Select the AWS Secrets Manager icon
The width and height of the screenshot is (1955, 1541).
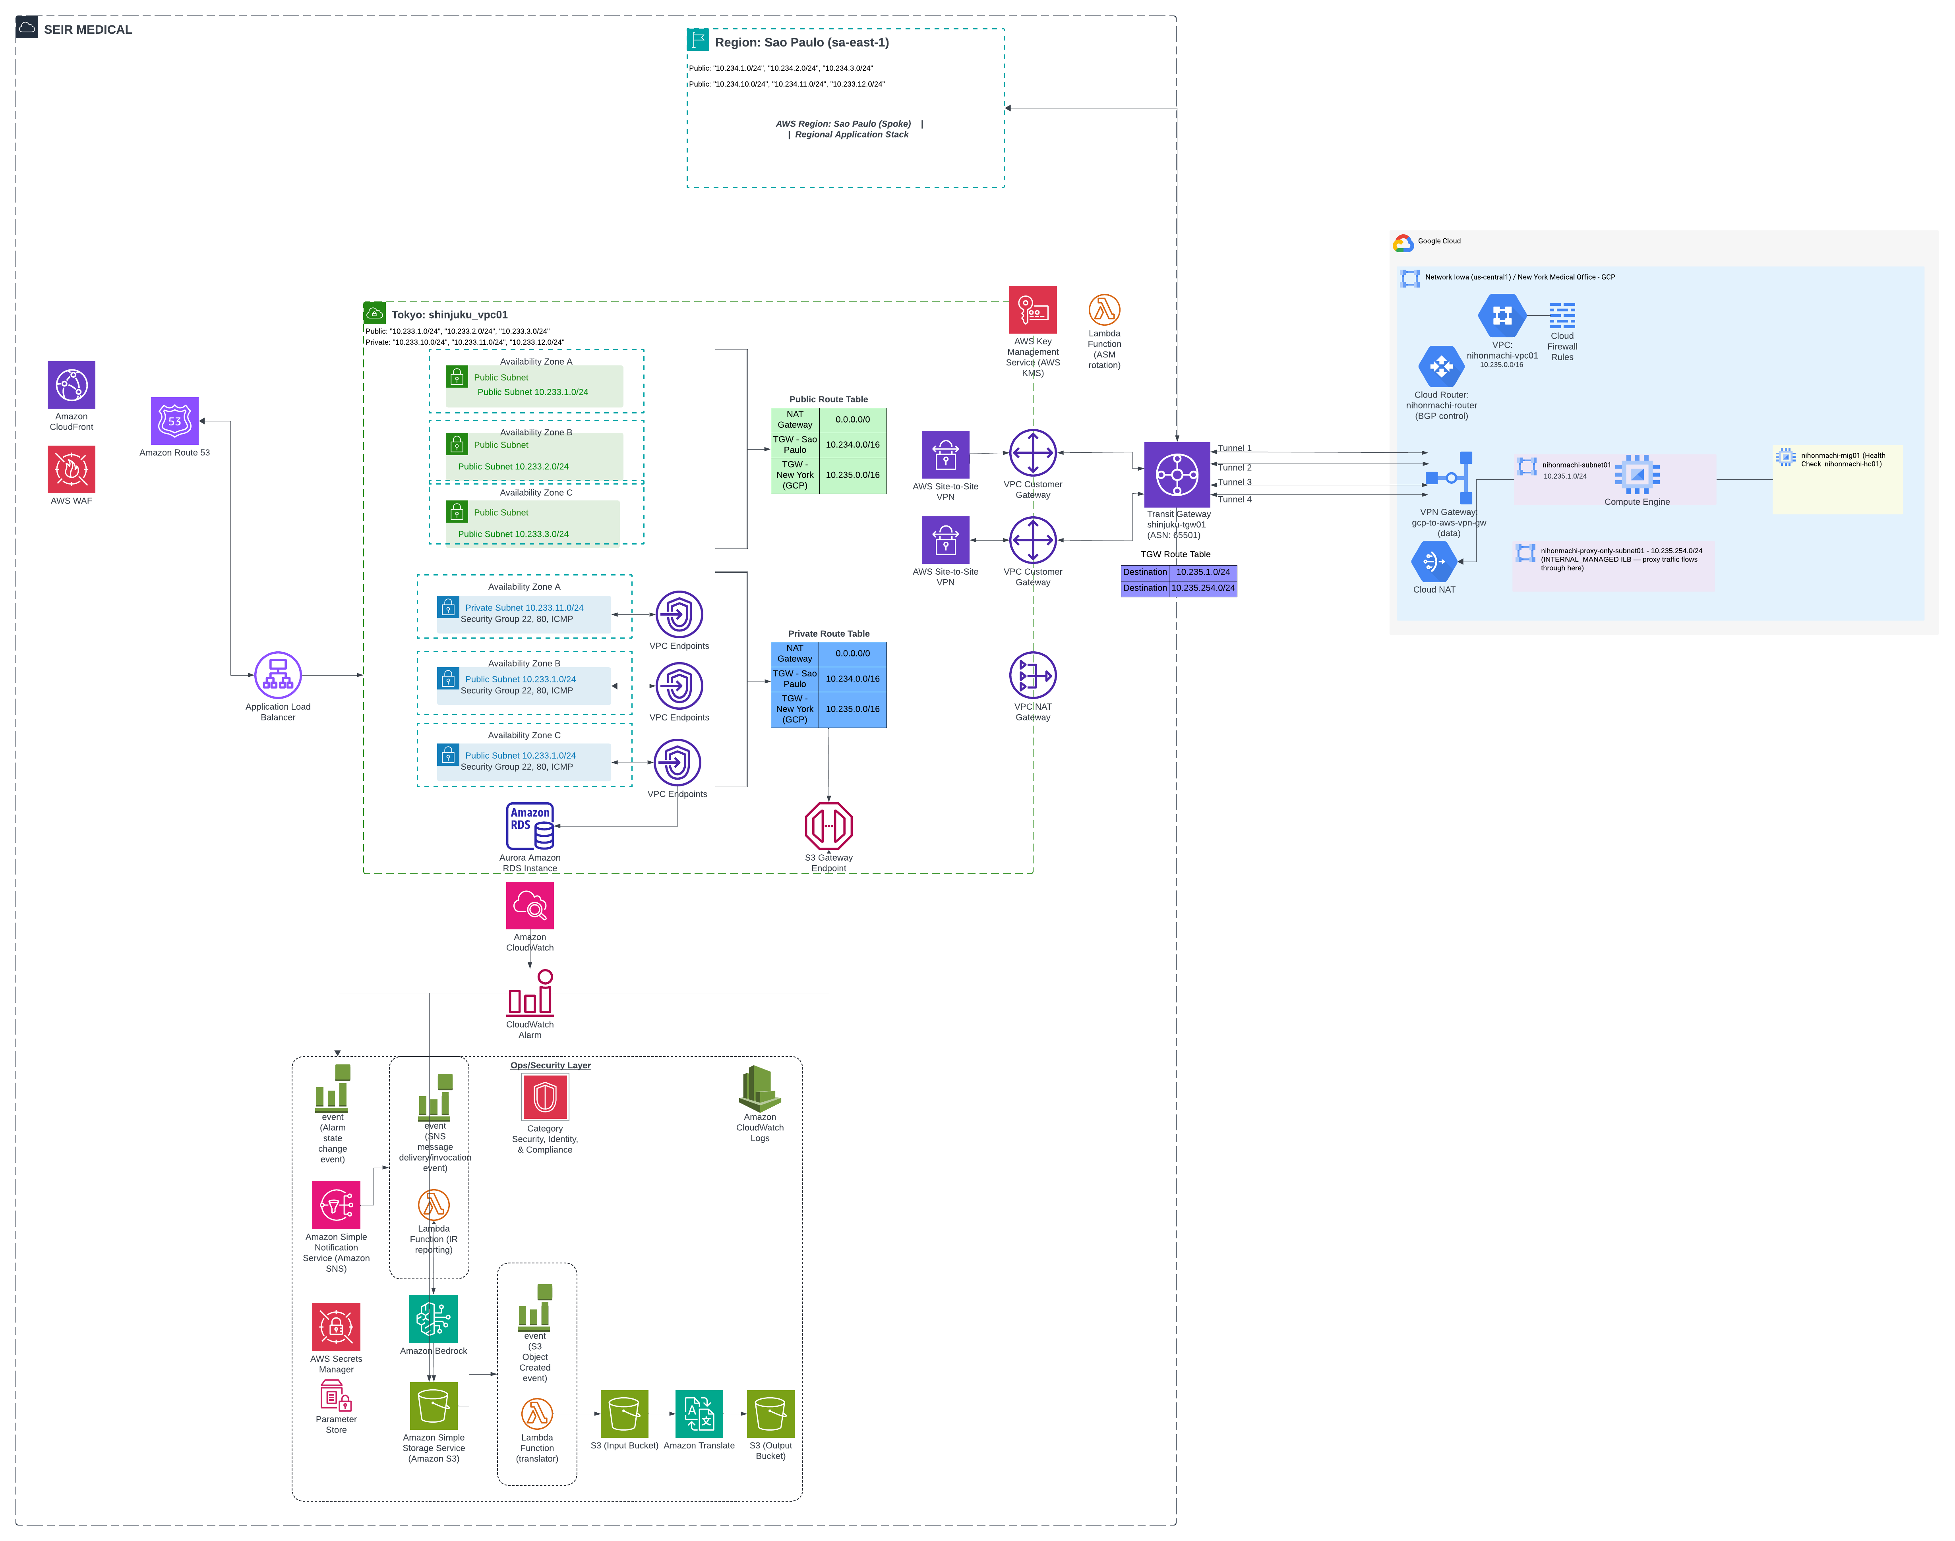click(336, 1326)
